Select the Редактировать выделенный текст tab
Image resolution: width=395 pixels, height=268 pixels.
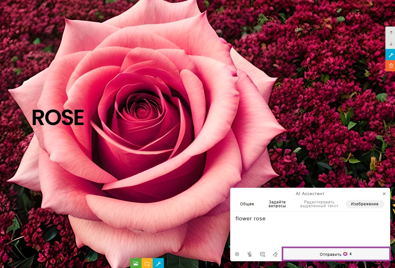(x=319, y=204)
